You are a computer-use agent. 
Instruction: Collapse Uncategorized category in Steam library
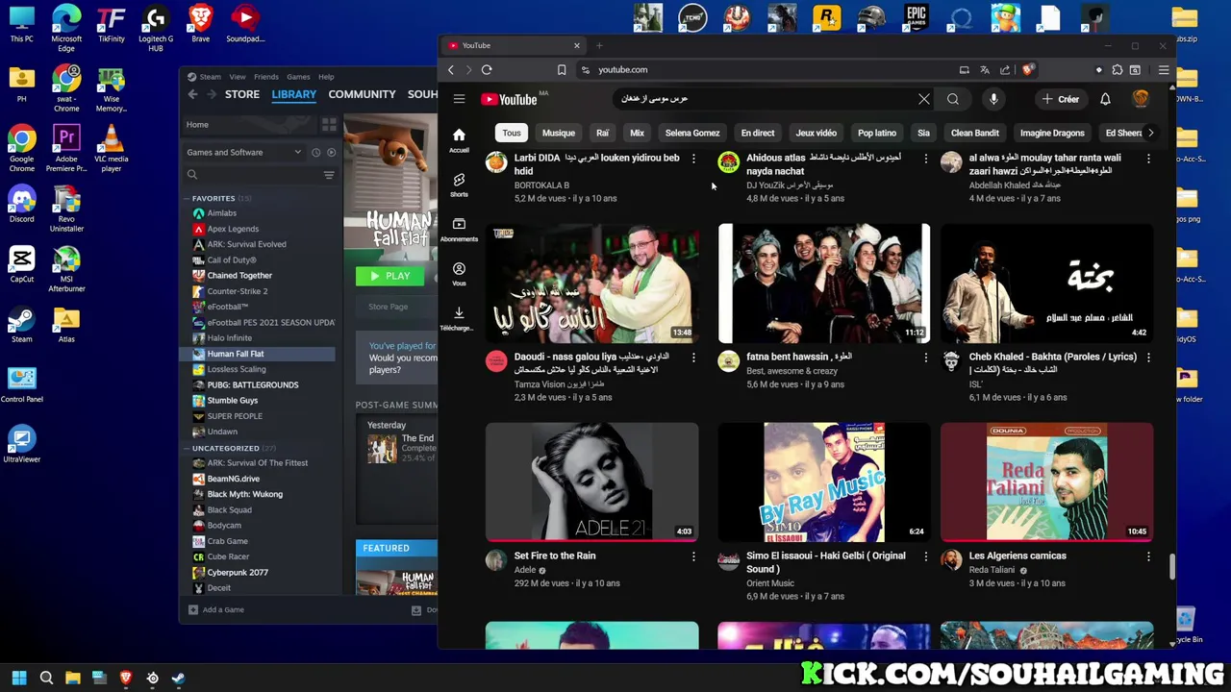[187, 448]
